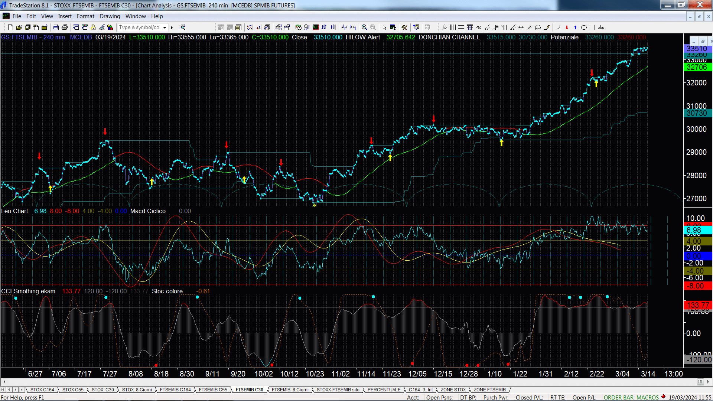Open the File menu
Image resolution: width=713 pixels, height=401 pixels.
point(17,16)
